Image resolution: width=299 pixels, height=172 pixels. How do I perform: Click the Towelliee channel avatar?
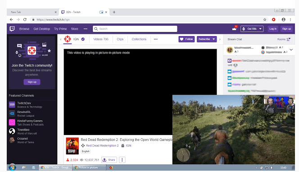pos(12,131)
